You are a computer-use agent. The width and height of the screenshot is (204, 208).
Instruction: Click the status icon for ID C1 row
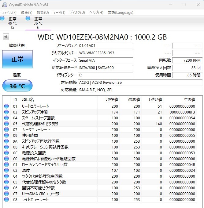tap(6, 165)
